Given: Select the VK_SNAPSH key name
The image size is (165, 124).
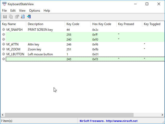Looking at the screenshot, I should [14, 30].
